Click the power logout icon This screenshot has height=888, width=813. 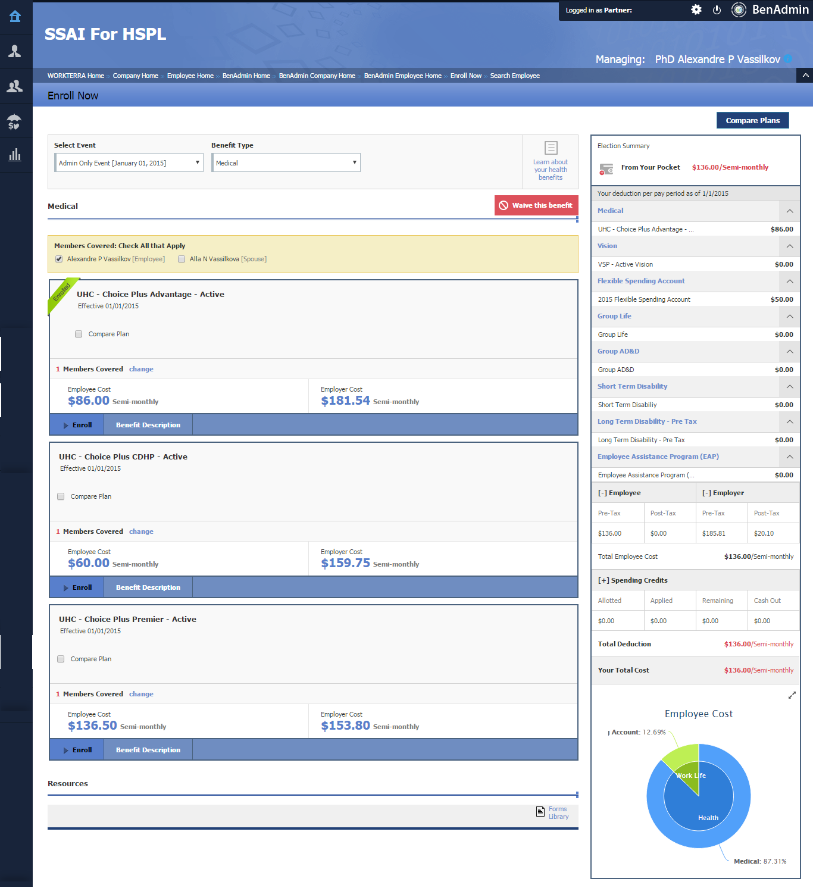click(717, 10)
